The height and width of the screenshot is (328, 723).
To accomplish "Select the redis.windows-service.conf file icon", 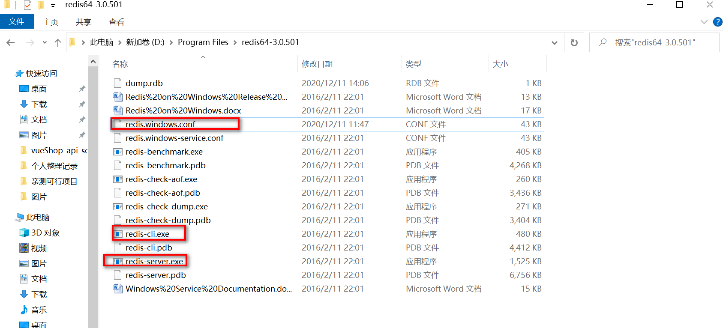I will pyautogui.click(x=117, y=138).
